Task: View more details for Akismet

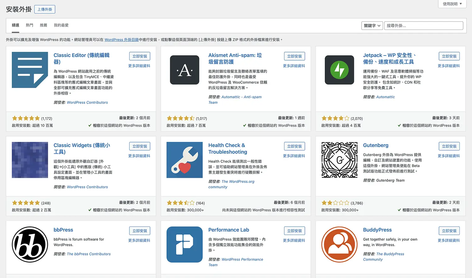Action: click(294, 66)
